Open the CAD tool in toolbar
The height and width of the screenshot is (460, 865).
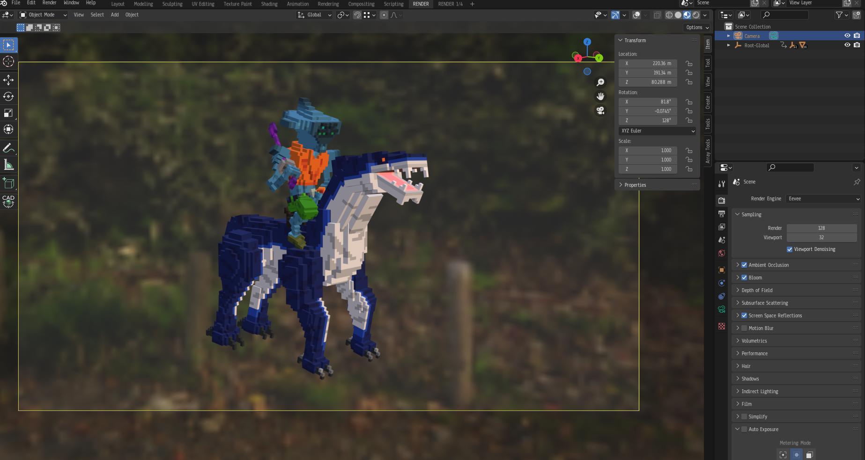[x=8, y=202]
